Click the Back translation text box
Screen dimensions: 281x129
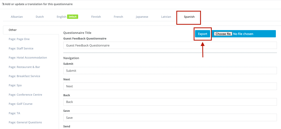(170, 102)
